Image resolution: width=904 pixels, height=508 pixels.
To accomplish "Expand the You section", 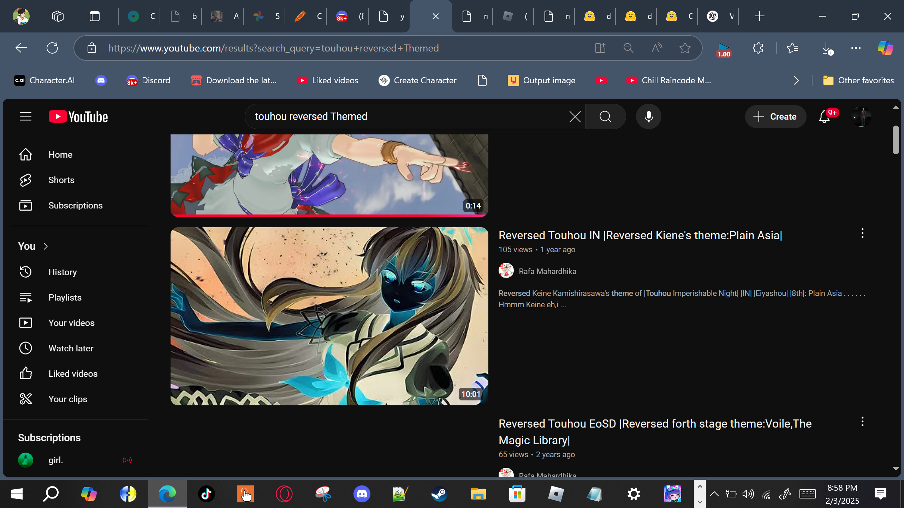I will tap(33, 246).
